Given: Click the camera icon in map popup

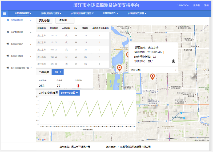Looking at the screenshot, I should point(174,61).
